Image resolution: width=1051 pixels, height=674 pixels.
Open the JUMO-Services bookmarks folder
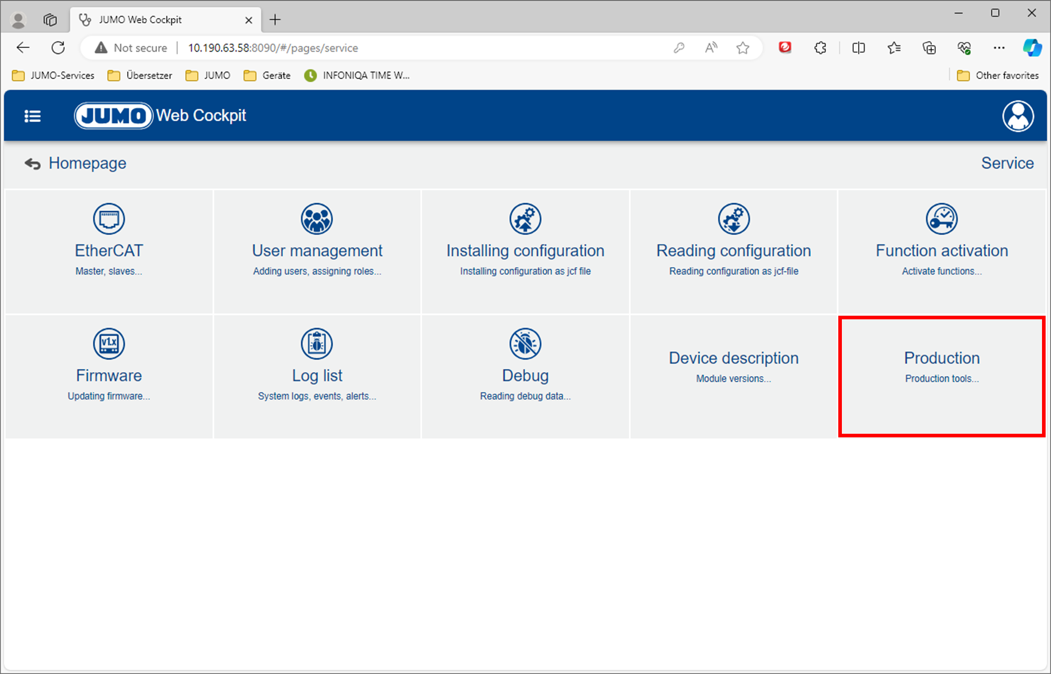[x=54, y=75]
